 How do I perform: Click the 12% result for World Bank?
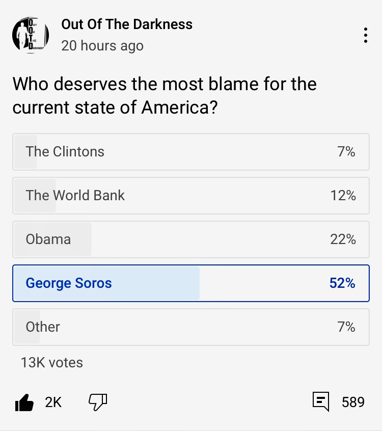[343, 196]
